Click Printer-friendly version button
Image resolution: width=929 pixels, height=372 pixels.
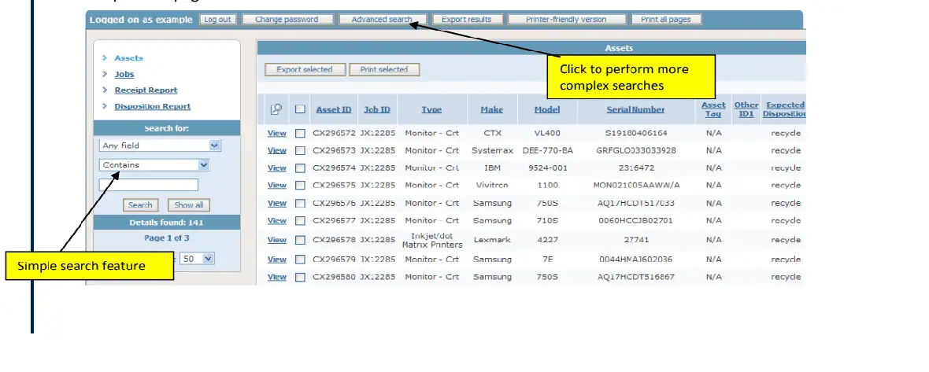[566, 20]
